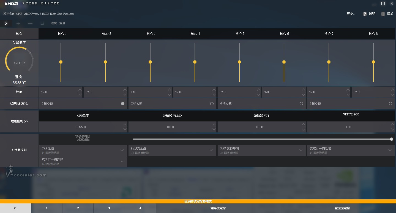This screenshot has width=396, height=213.
Task: Increase core 2 speed with up arrow
Action: click(125, 90)
